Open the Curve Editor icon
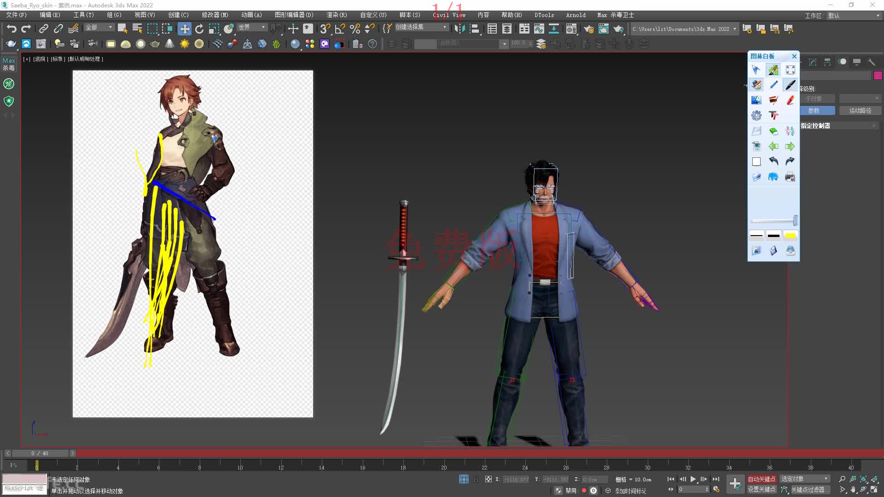Viewport: 884px width, 497px height. [539, 29]
